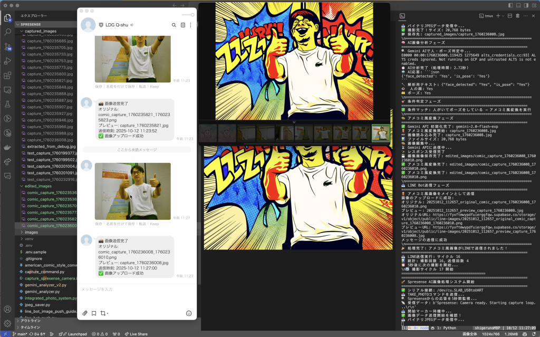
Task: Click Keep link under the latest photo
Action: 154,224
